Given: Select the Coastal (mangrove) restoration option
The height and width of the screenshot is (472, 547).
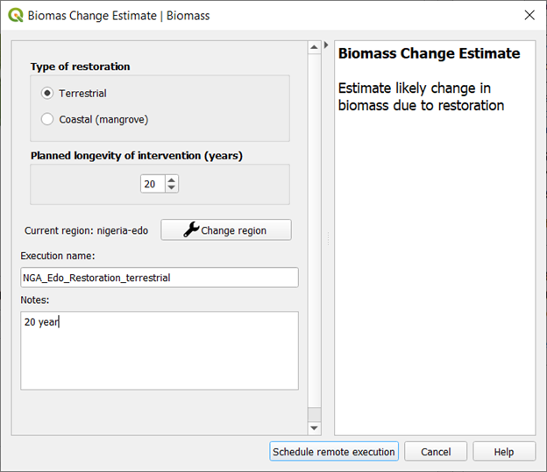Looking at the screenshot, I should (95, 119).
